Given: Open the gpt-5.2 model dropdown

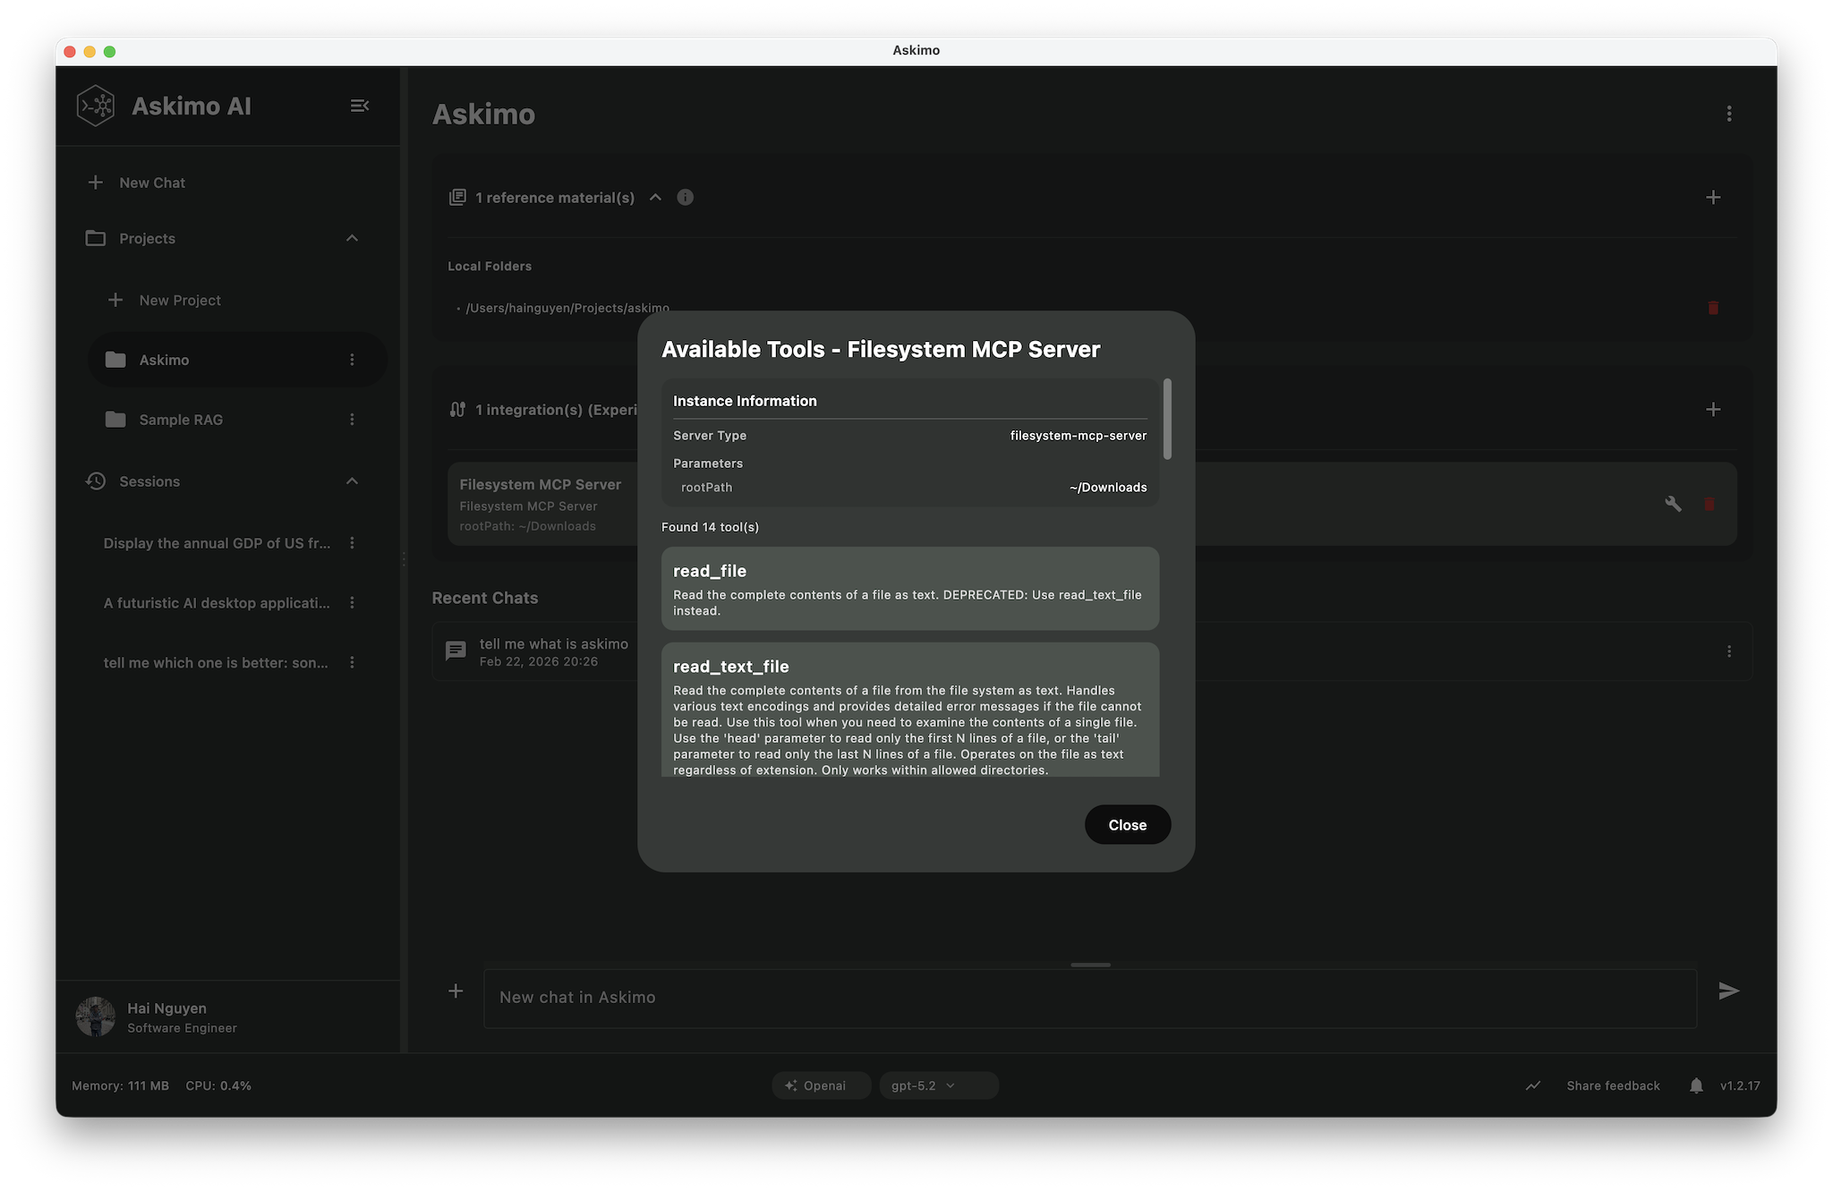Looking at the screenshot, I should tap(939, 1085).
